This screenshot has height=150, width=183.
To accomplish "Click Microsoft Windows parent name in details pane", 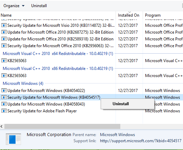I will point(117,135).
